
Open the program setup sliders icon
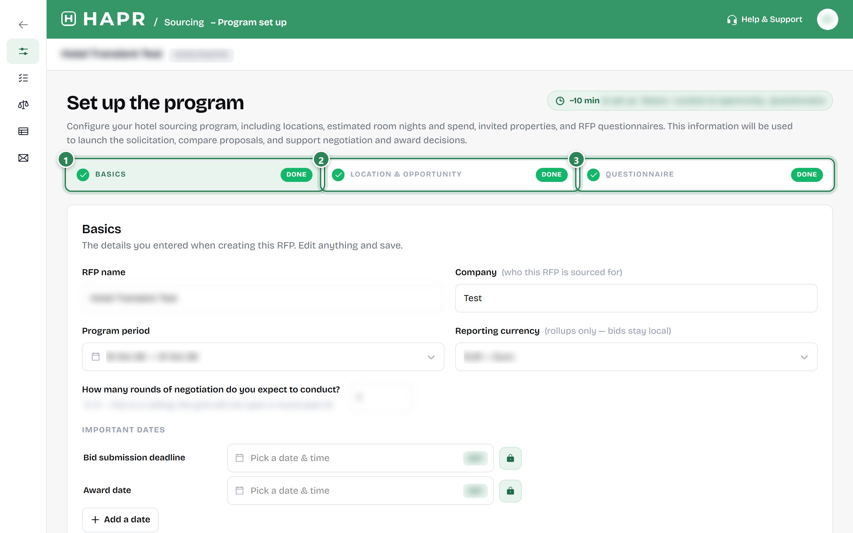point(23,51)
